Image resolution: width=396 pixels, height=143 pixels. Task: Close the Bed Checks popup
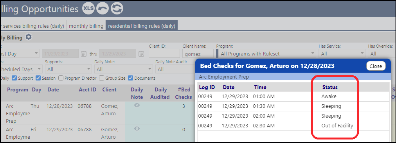point(376,66)
